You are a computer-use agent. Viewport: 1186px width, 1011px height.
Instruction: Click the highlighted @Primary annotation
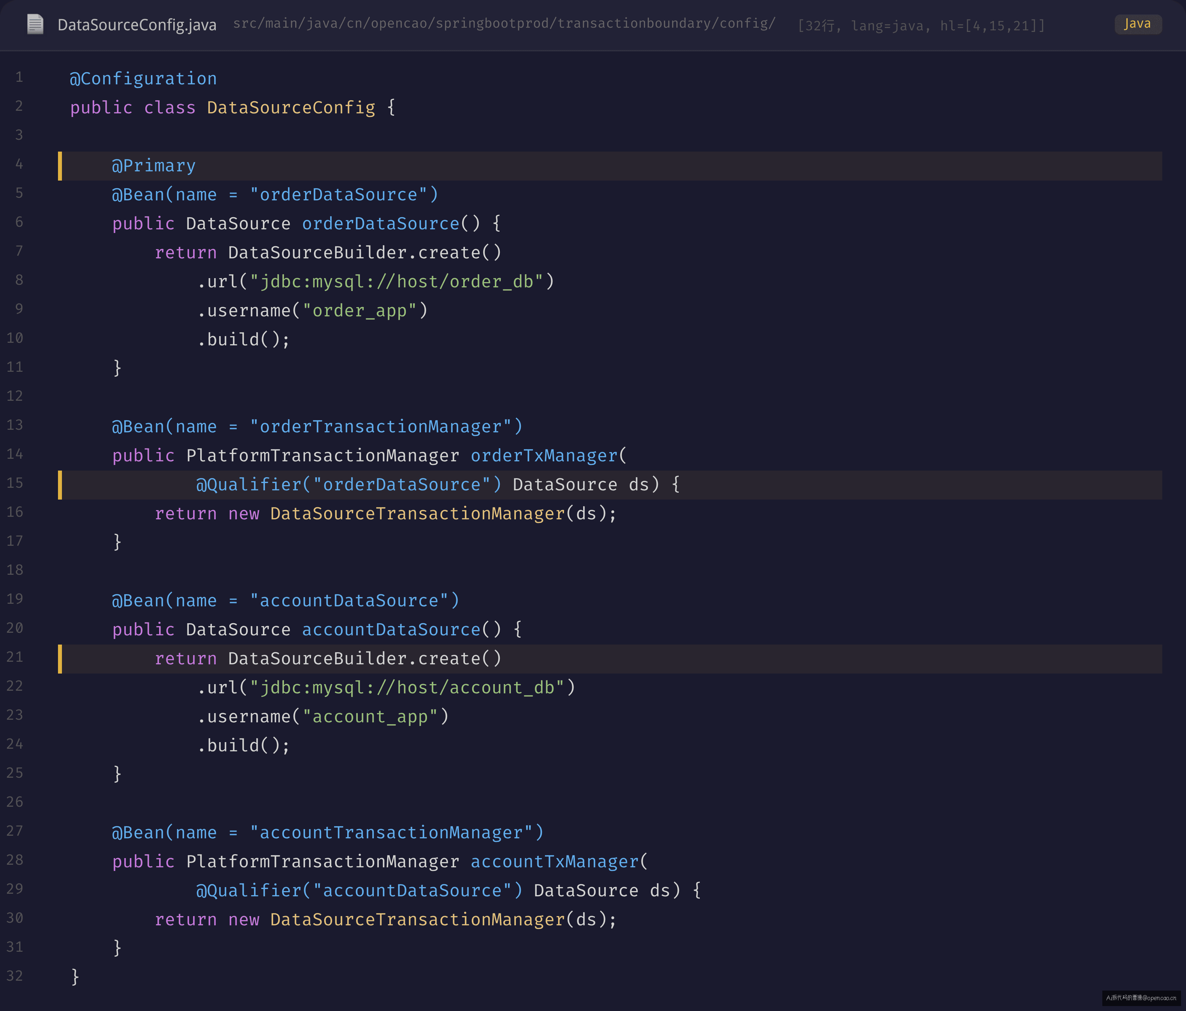tap(154, 166)
